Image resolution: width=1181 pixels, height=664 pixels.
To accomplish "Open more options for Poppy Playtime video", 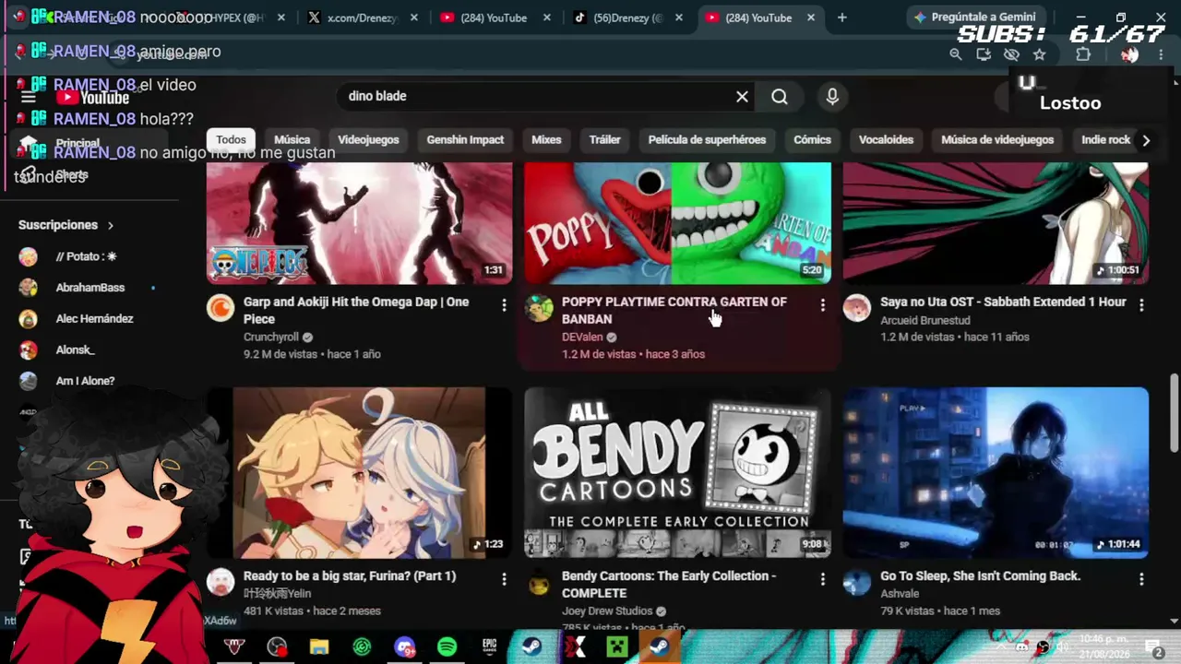I will [x=823, y=304].
